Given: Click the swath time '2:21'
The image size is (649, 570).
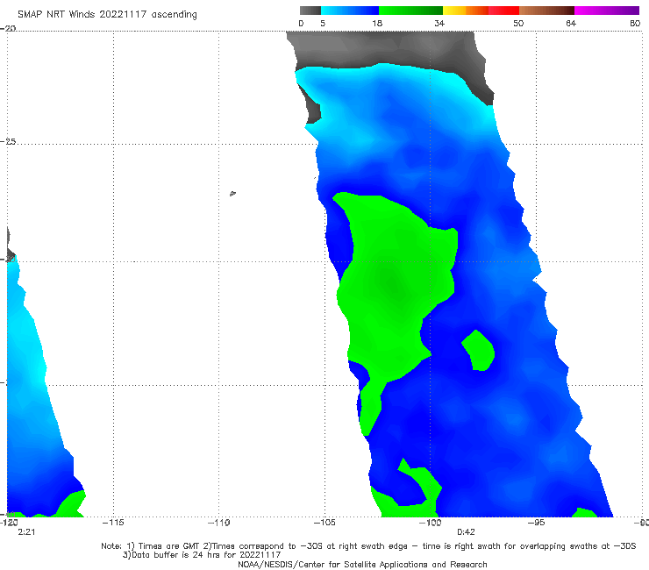Looking at the screenshot, I should coord(26,532).
